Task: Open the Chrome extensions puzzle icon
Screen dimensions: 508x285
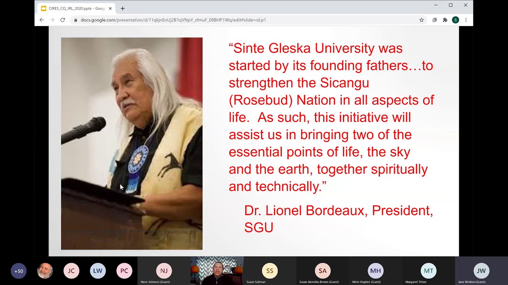Action: [445, 20]
